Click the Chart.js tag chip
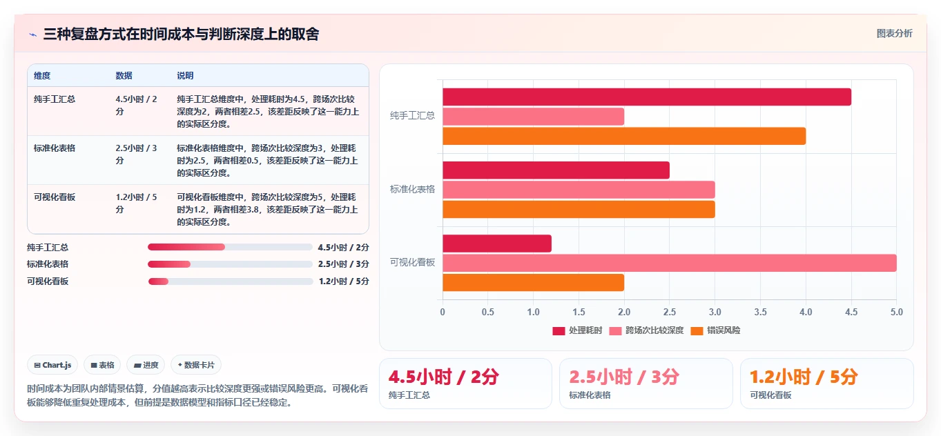 [52, 365]
